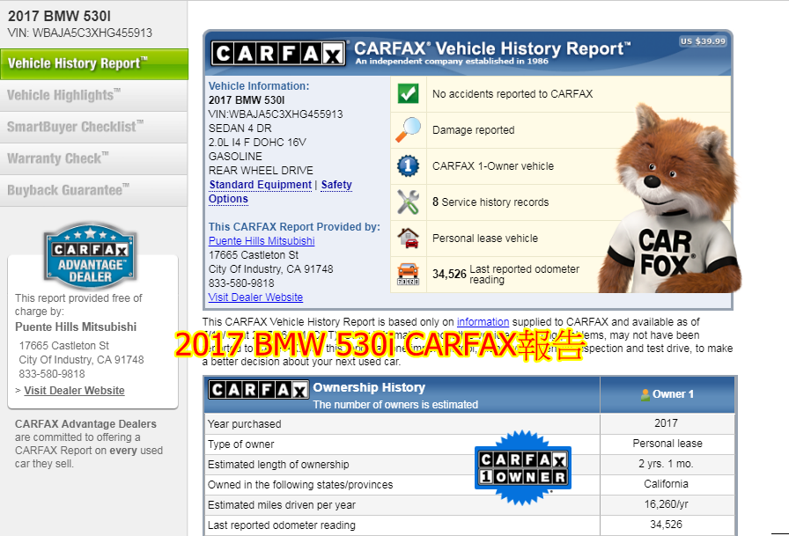This screenshot has width=789, height=536.
Task: Click the 'GASOLINE' fuel type line
Action: click(x=235, y=157)
